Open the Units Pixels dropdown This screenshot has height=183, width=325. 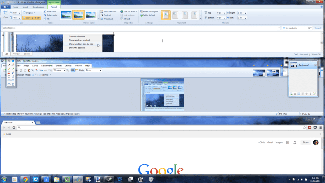pos(93,70)
